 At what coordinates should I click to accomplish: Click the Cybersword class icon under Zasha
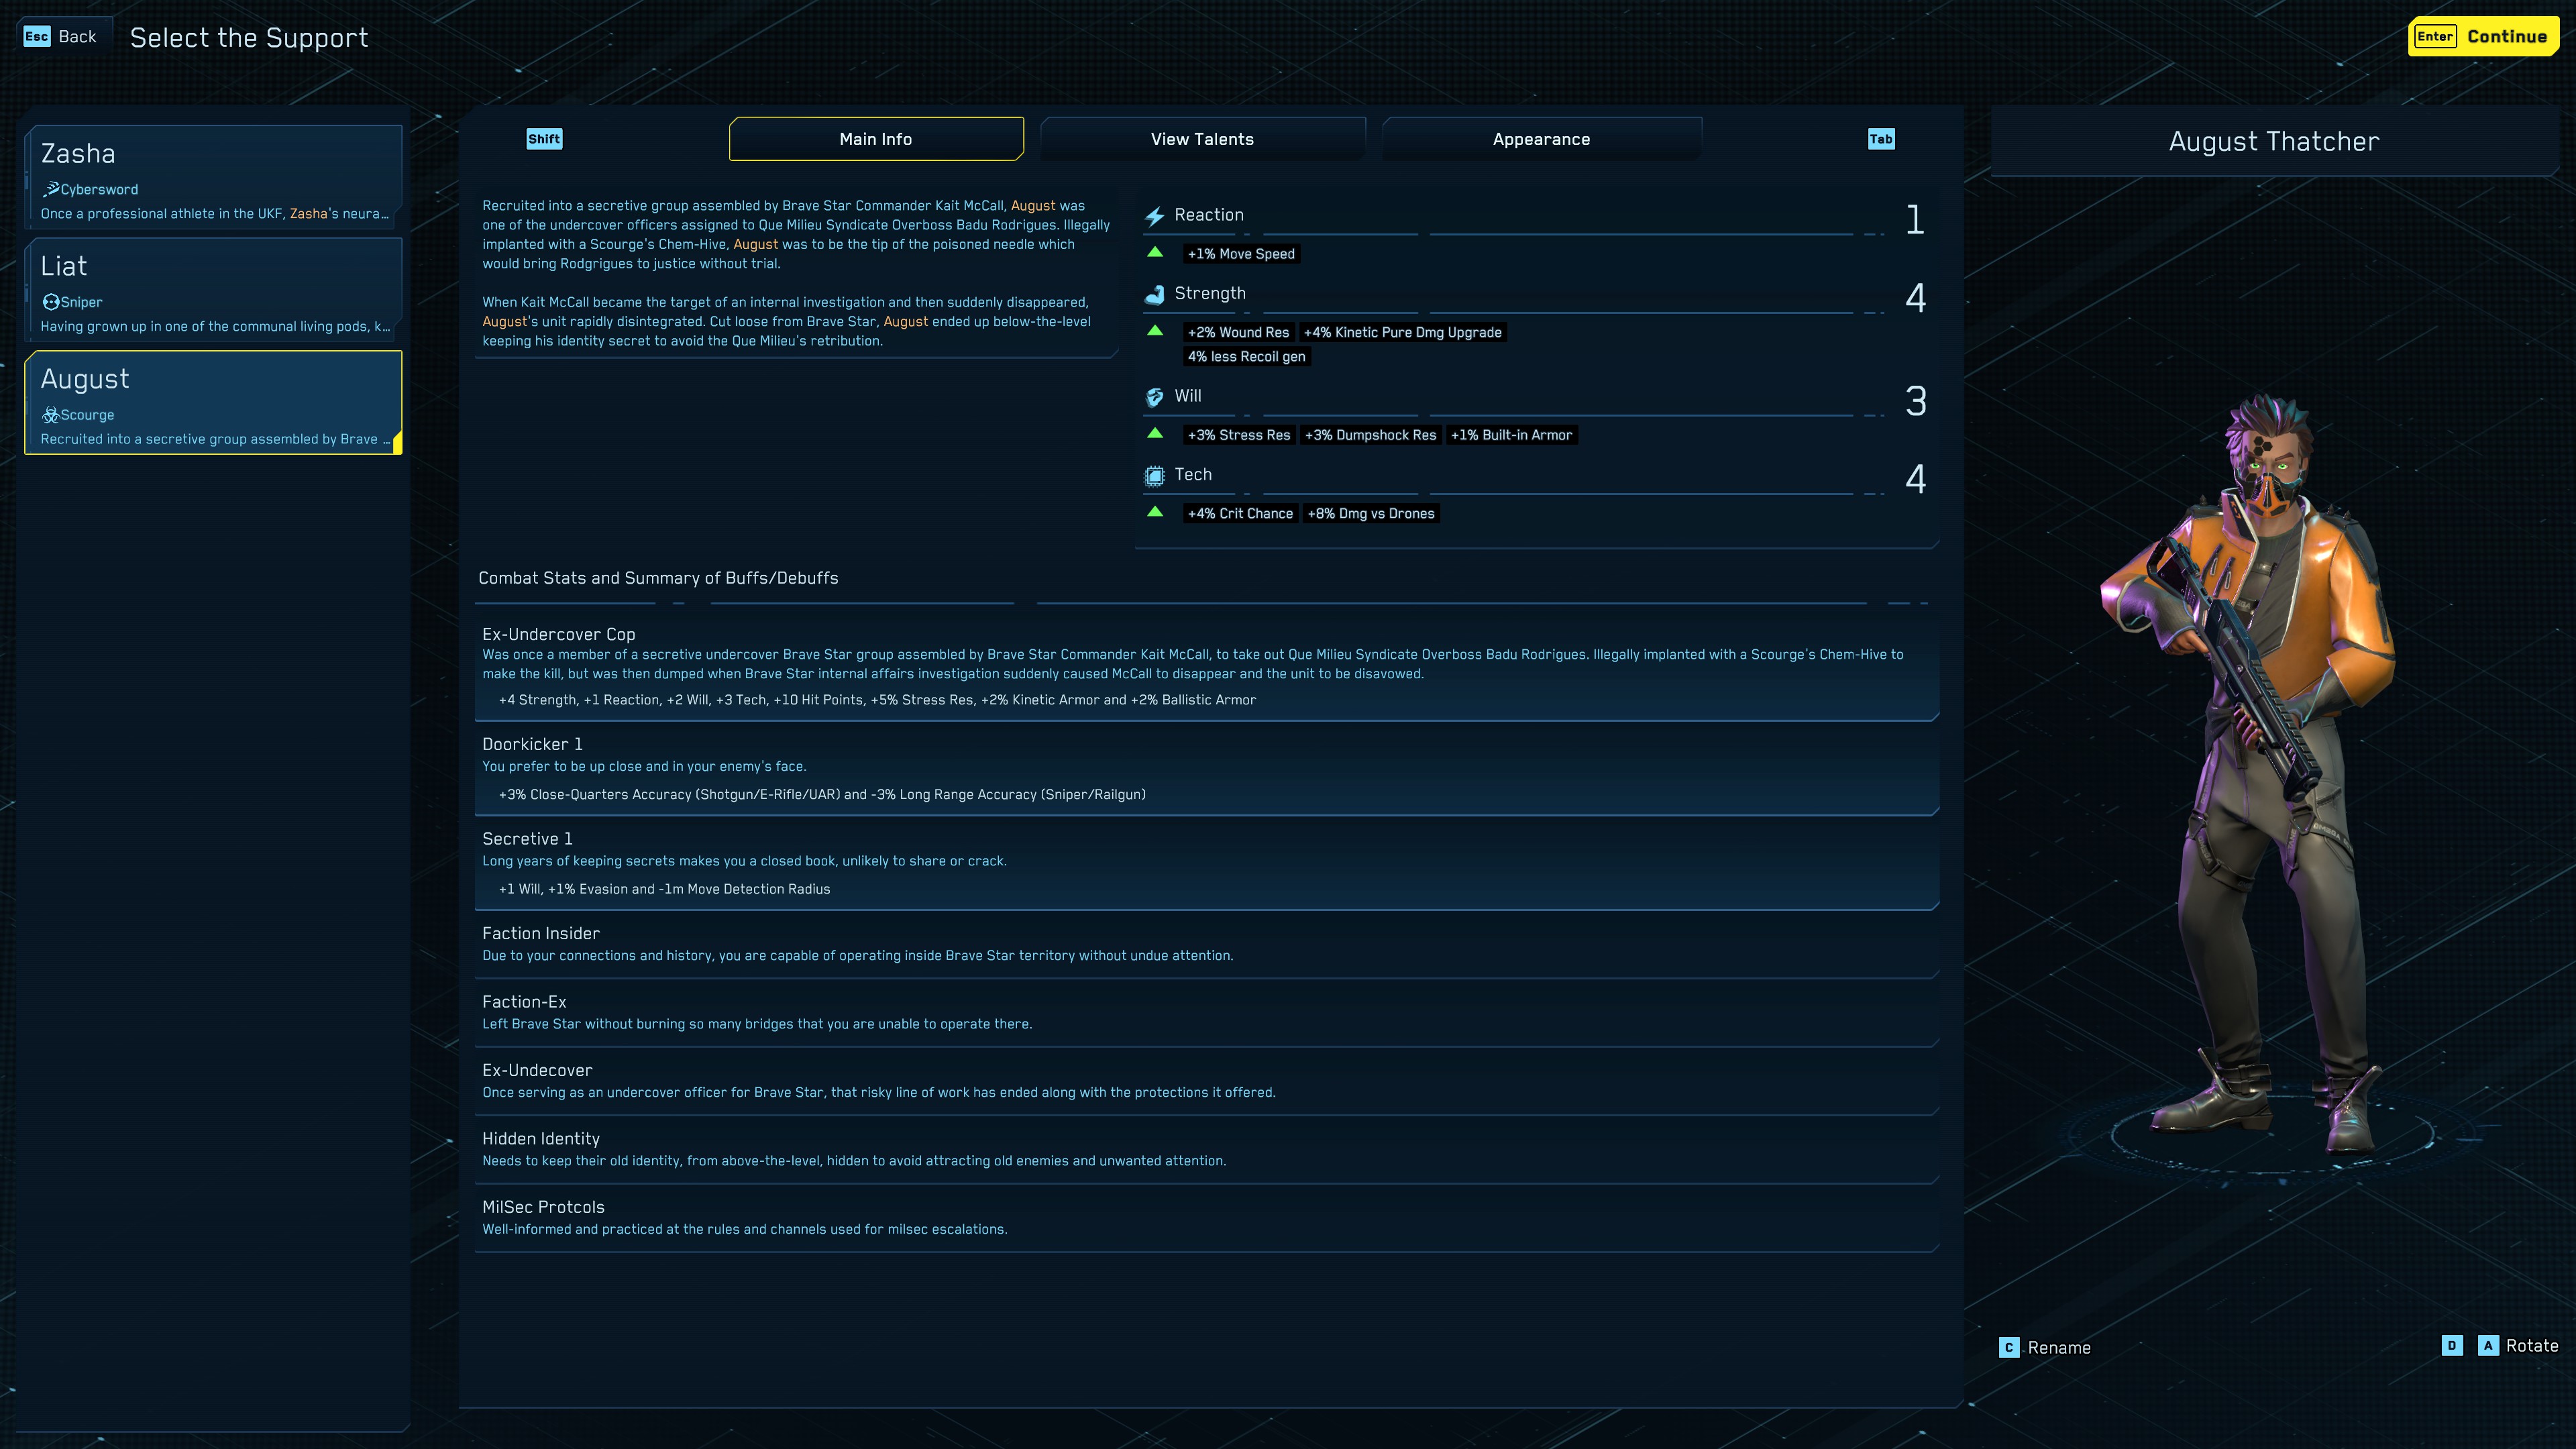(51, 189)
